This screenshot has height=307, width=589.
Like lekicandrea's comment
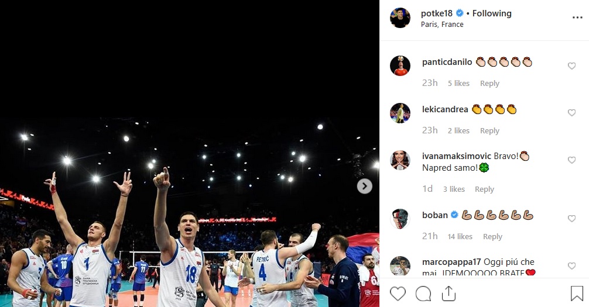571,113
